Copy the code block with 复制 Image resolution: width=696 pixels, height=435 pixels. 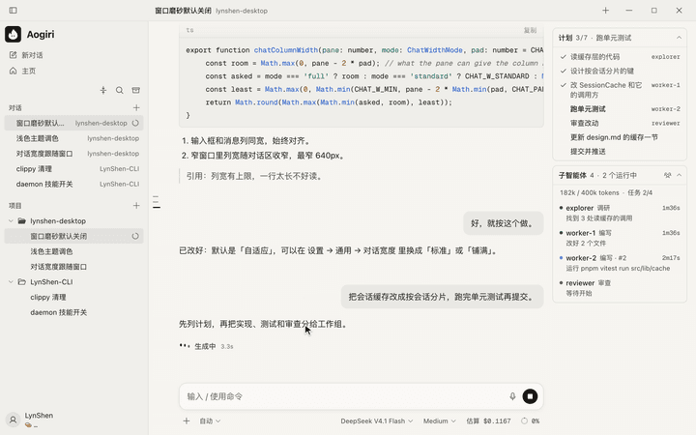tap(530, 30)
